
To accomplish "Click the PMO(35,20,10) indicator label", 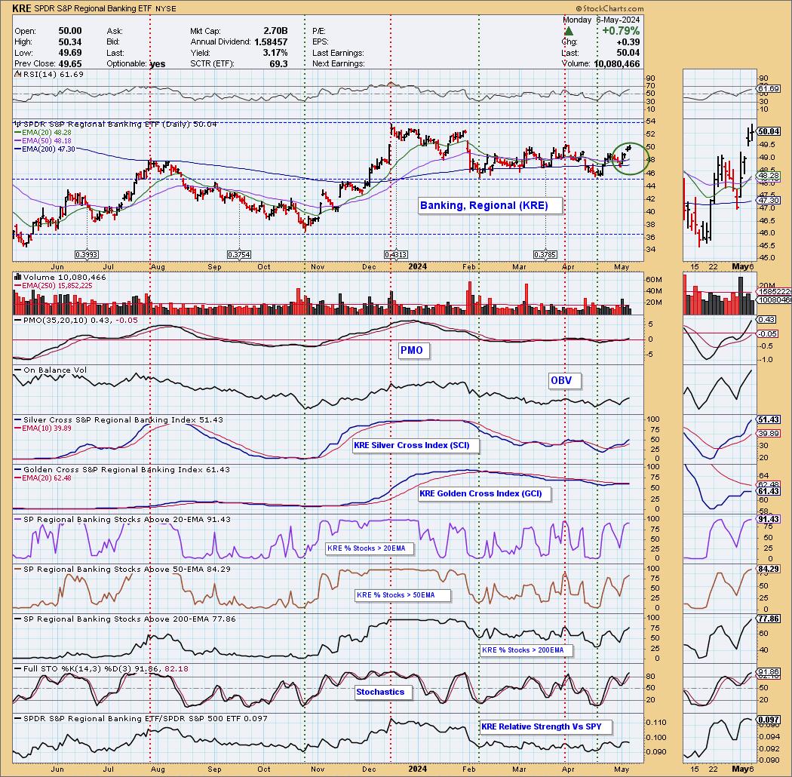I will 75,321.
